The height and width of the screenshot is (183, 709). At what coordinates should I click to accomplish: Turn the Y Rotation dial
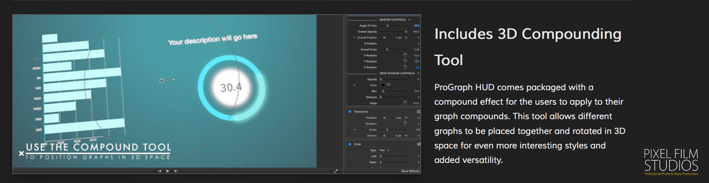click(405, 61)
